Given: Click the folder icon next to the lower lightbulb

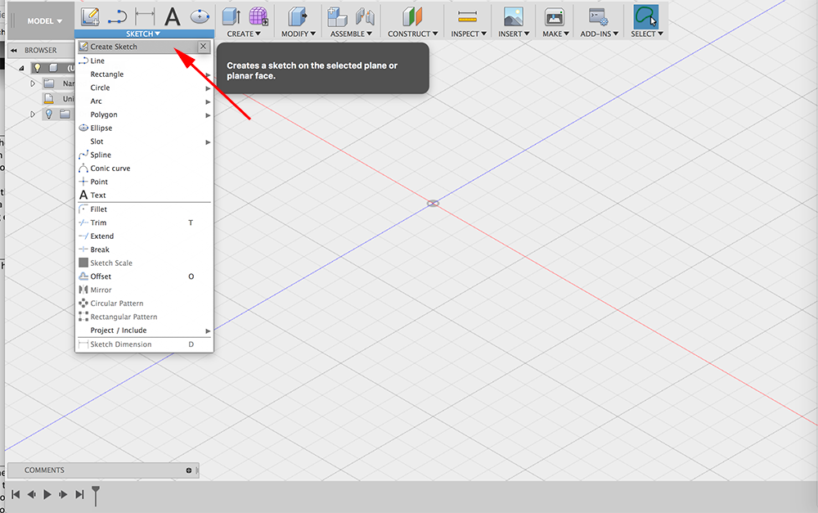Looking at the screenshot, I should click(65, 114).
